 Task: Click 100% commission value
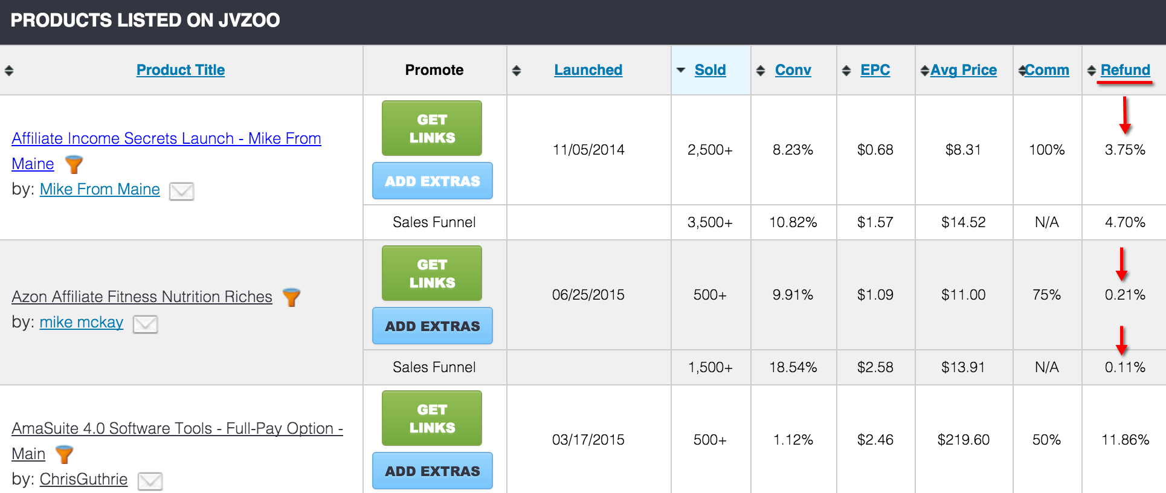[x=1046, y=150]
